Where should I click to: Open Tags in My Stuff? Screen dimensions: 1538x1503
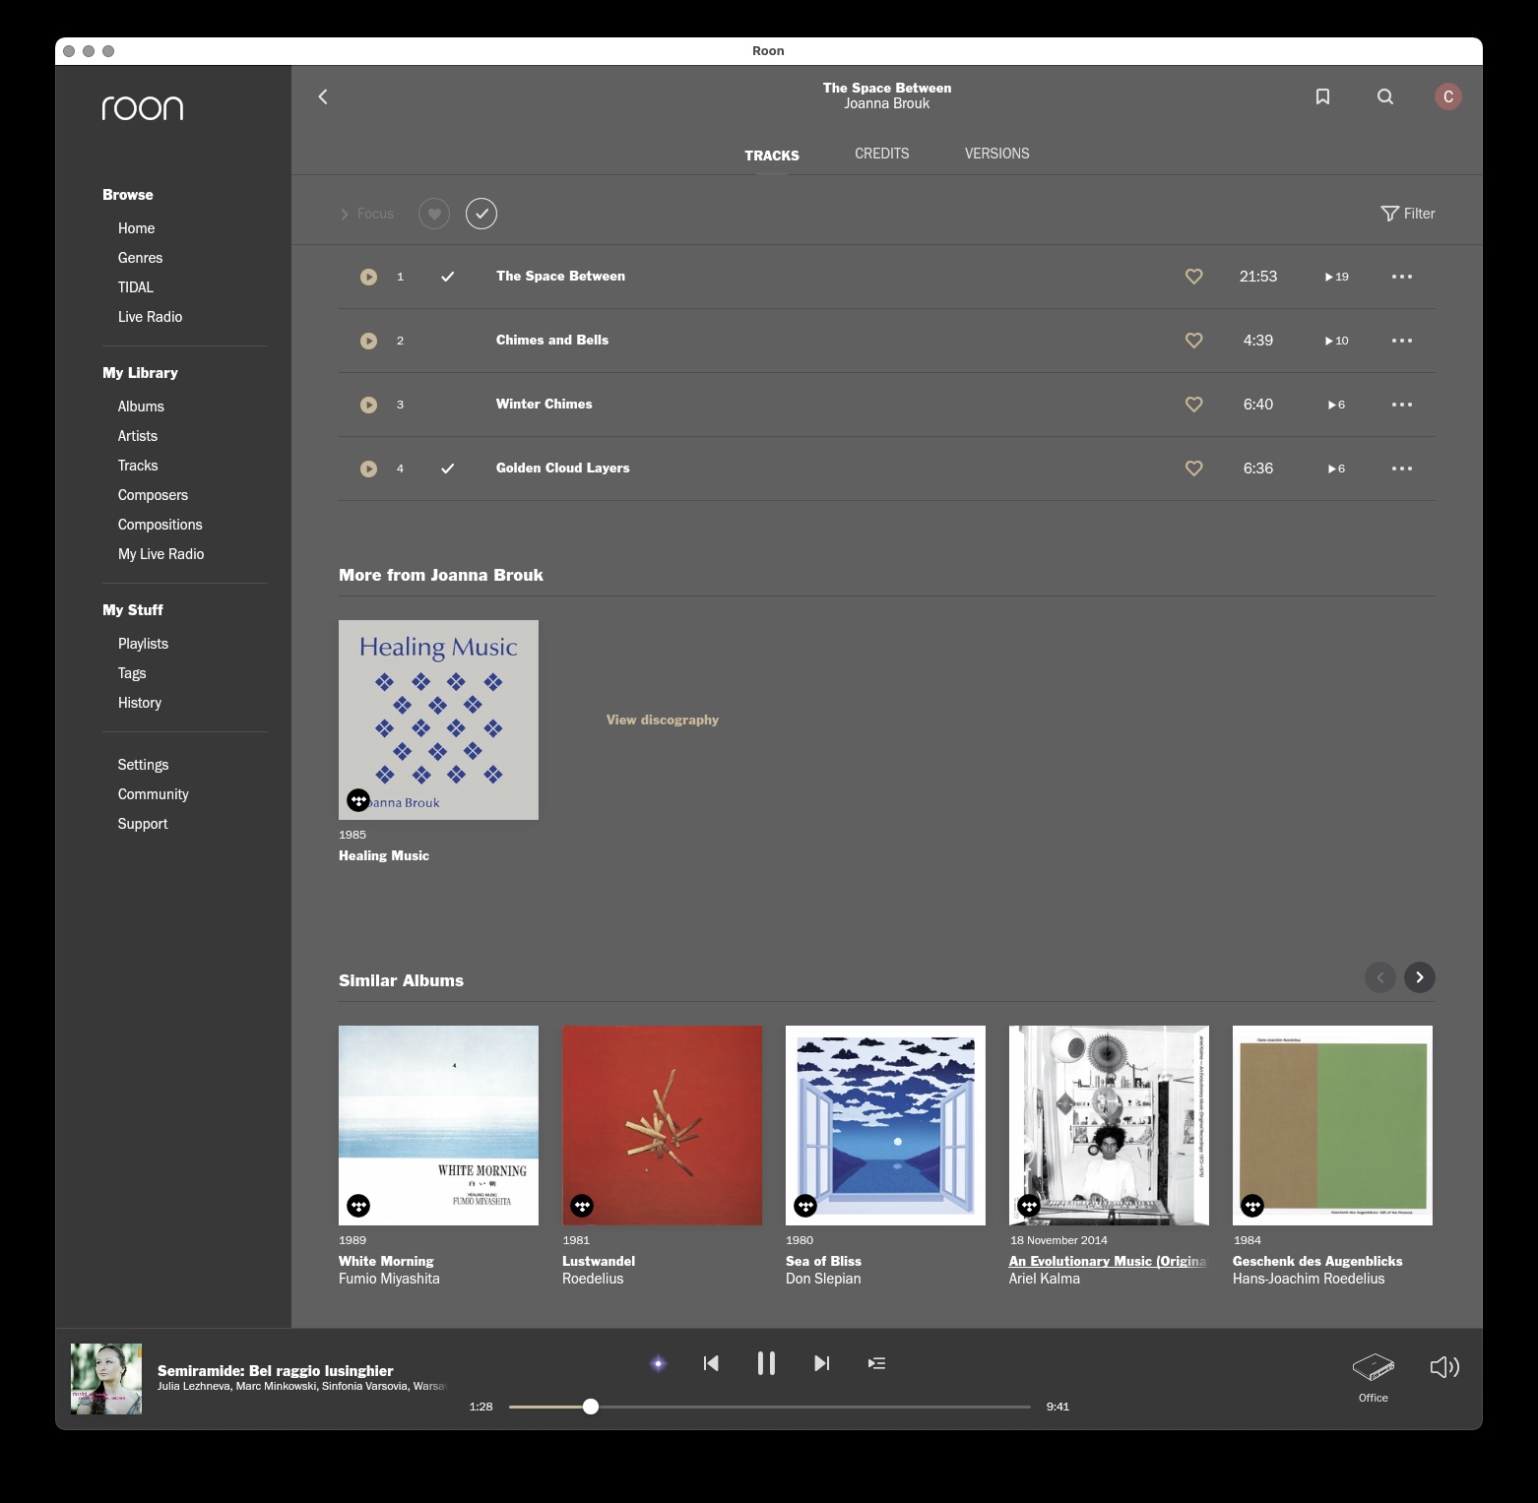pyautogui.click(x=132, y=673)
